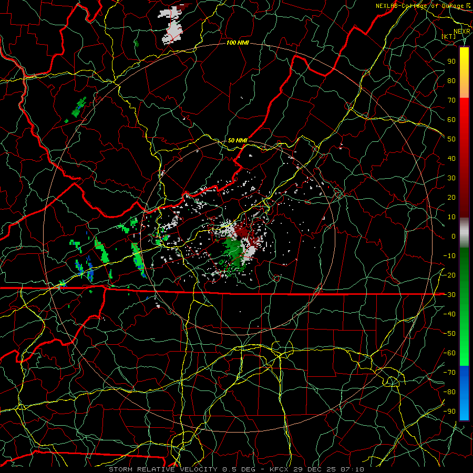Select the -50 scale value
Image resolution: width=473 pixels, height=473 pixels.
point(449,334)
